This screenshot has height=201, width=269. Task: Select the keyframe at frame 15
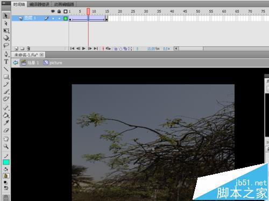pyautogui.click(x=107, y=18)
